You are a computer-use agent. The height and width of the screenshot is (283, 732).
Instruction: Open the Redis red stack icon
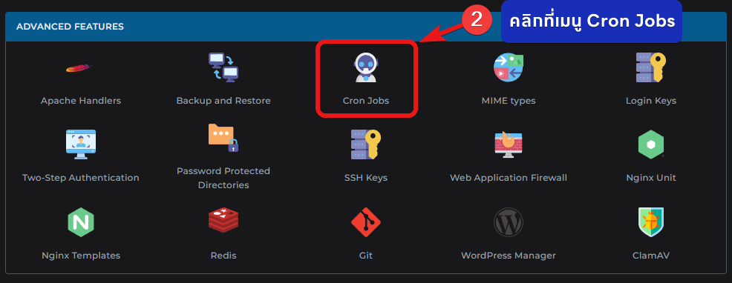[223, 221]
